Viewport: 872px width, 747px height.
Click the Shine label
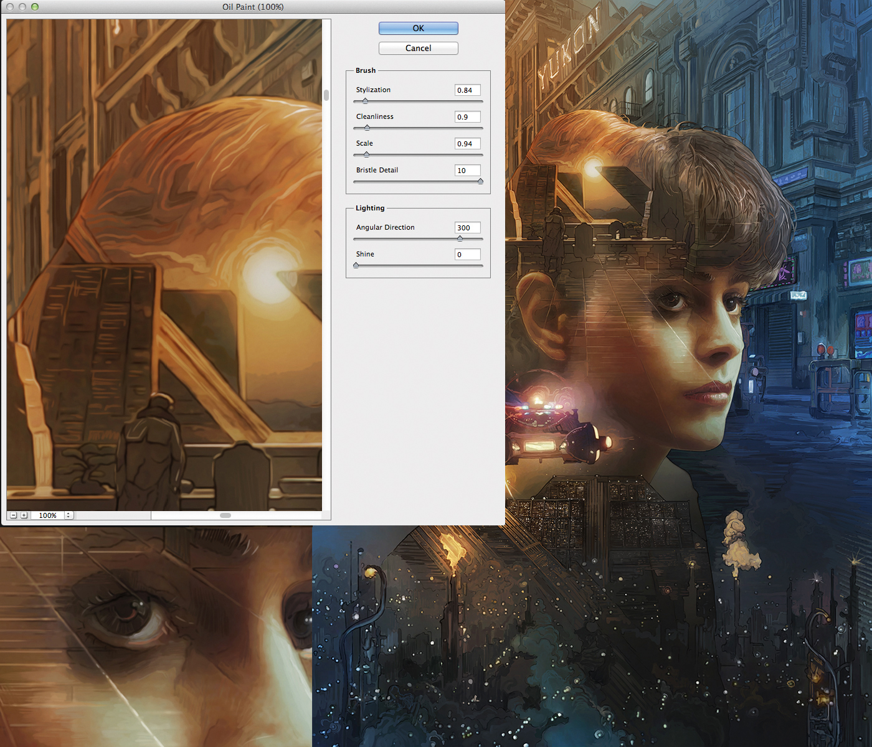coord(365,255)
